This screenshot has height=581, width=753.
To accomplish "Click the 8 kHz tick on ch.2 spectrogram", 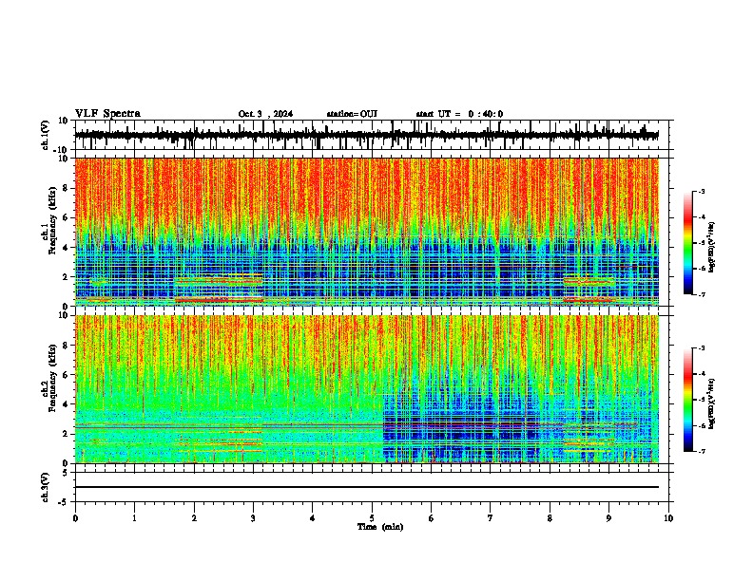I will coord(66,346).
